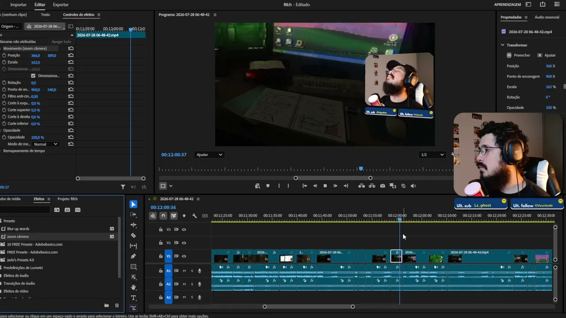Open the Projeto: ftlch tab
This screenshot has width=566, height=318.
click(68, 199)
